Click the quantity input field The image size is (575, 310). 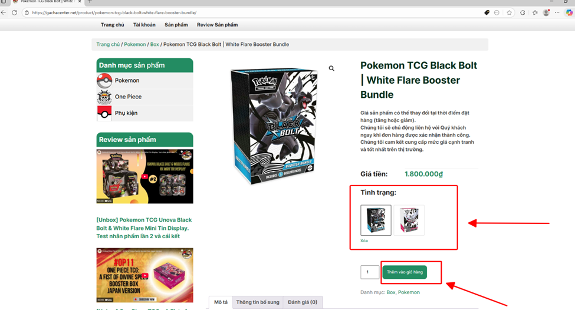pos(370,272)
